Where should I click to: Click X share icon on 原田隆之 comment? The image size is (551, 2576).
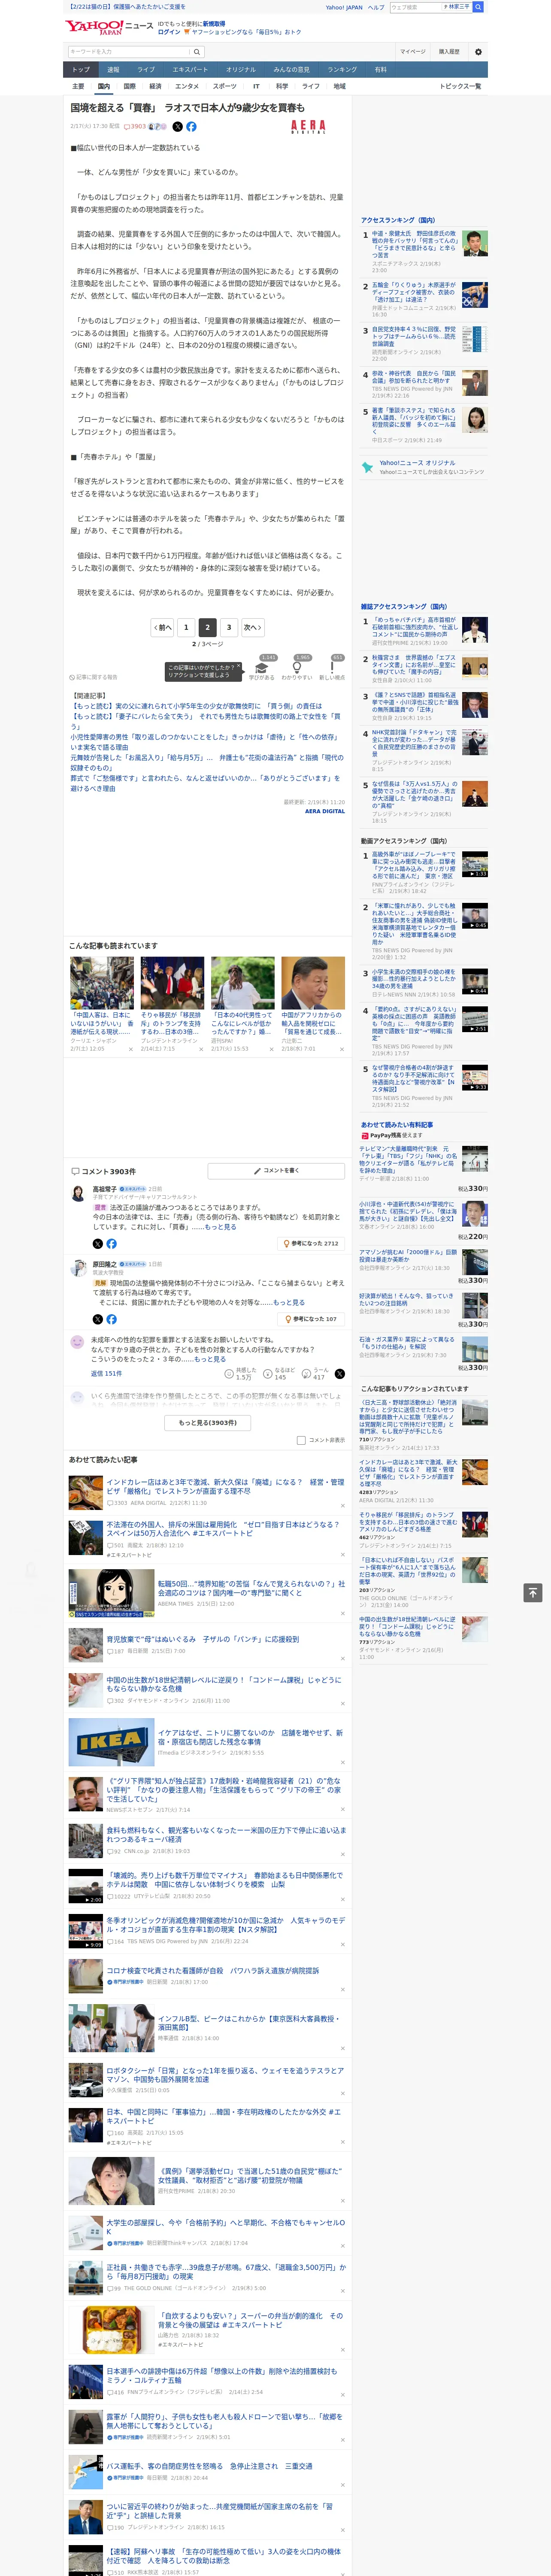98,1319
